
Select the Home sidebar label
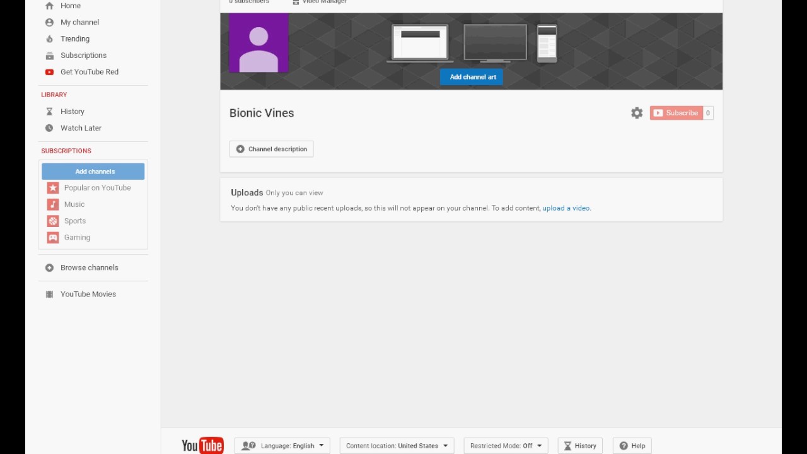pyautogui.click(x=71, y=6)
